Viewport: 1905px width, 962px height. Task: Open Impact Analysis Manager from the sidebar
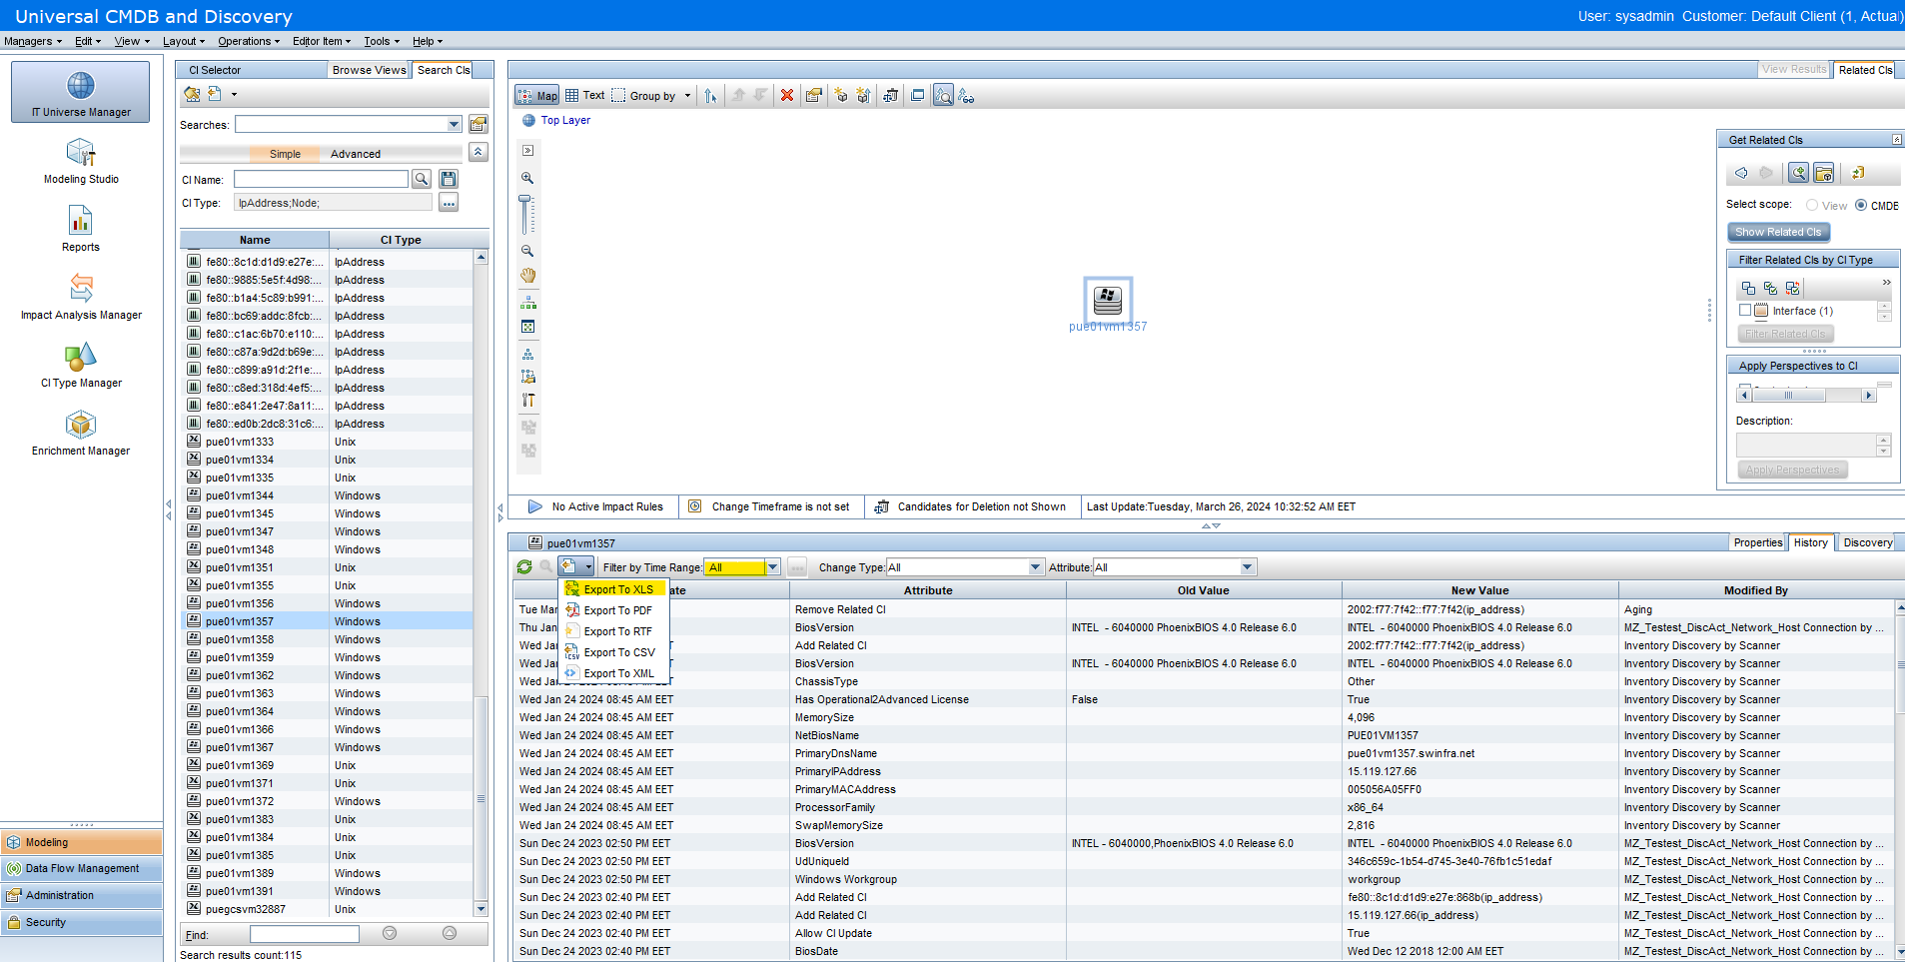pos(80,298)
